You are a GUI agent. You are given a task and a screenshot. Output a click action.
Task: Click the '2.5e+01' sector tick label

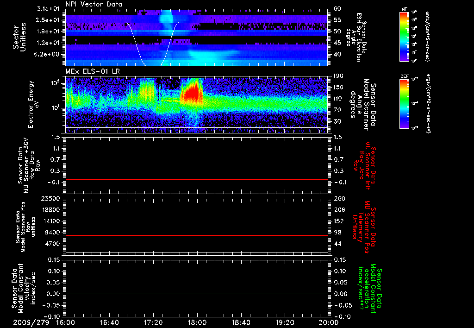(x=48, y=20)
